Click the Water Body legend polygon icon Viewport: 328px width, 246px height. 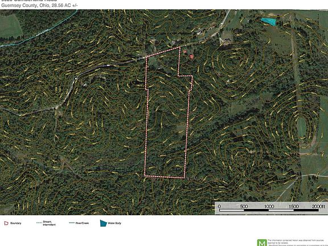(x=103, y=223)
